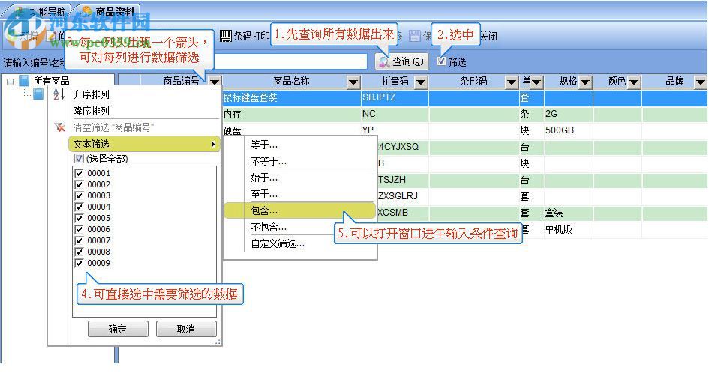Uncheck the 00001 checkbox
This screenshot has height=379, width=709.
coord(79,173)
